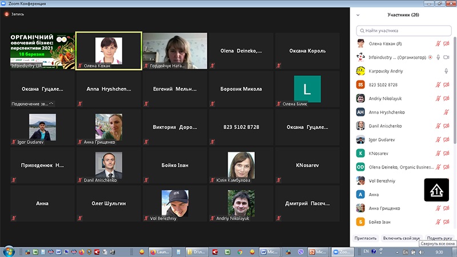Select the highlighted Олена Кохан video tile
Viewport: 457px width, 257px height.
[x=109, y=51]
